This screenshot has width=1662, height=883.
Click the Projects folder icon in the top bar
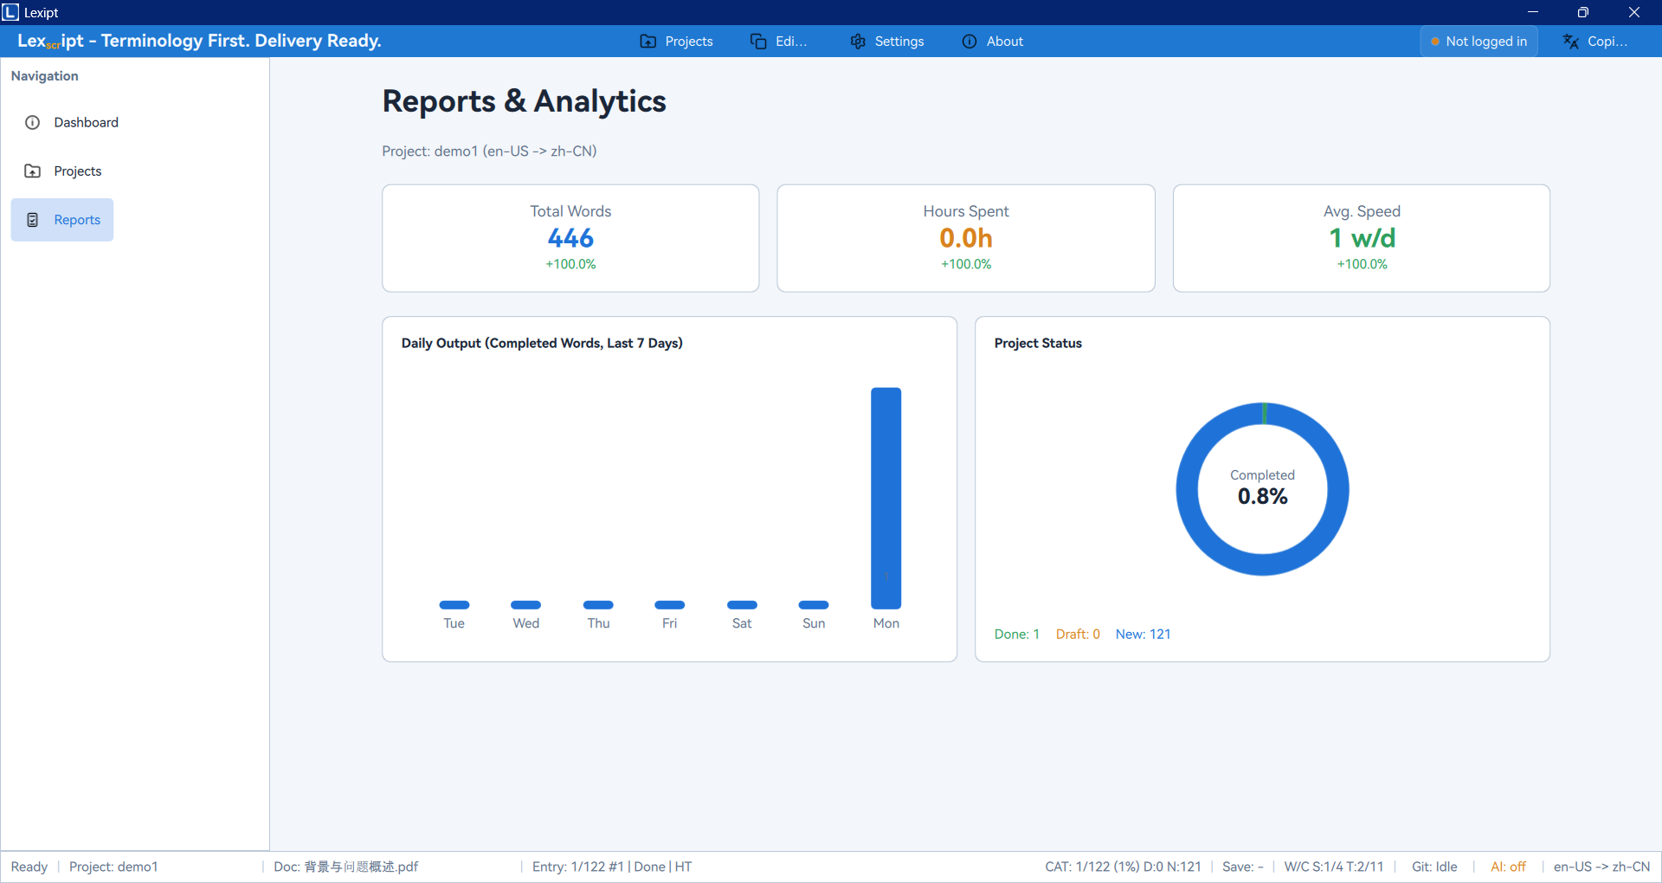(x=647, y=42)
